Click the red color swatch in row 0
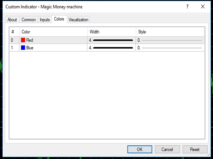Viewport: 213px width, 159px height. [x=23, y=40]
